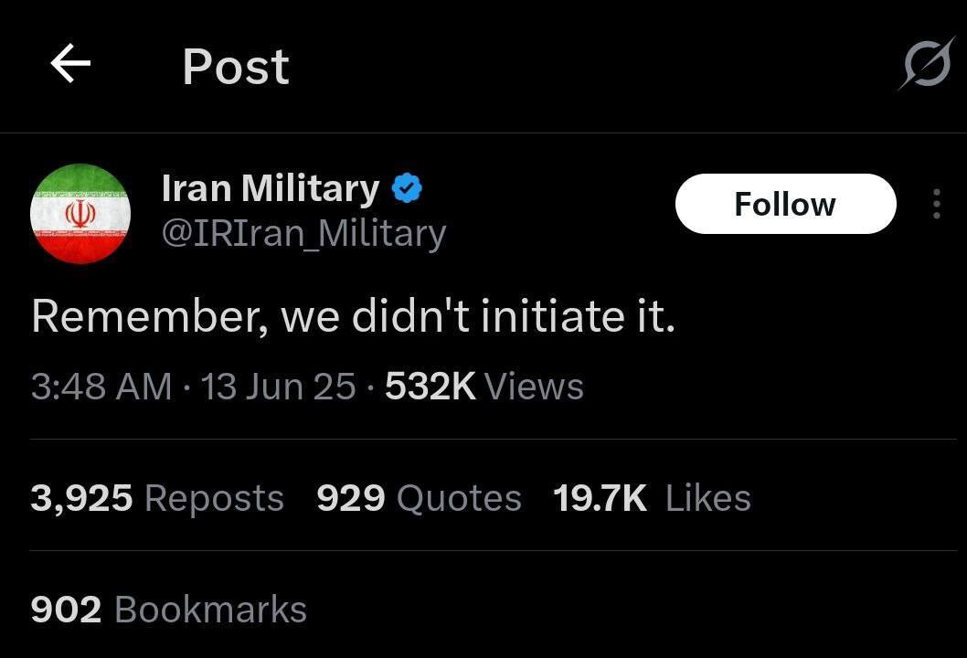Click the 3:48 AM post timestamp
This screenshot has width=967, height=658.
[101, 387]
